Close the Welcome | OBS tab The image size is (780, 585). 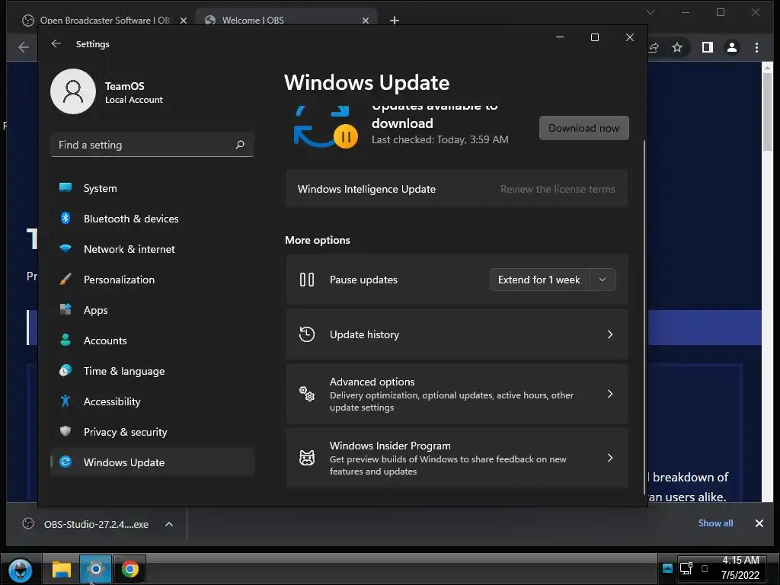365,21
